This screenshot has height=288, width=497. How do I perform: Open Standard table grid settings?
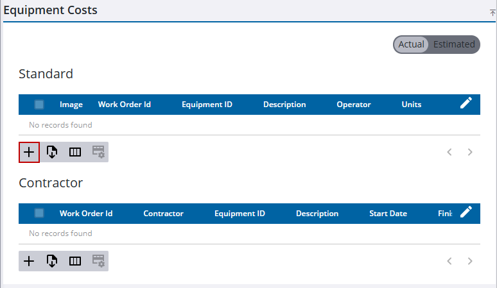click(x=98, y=152)
